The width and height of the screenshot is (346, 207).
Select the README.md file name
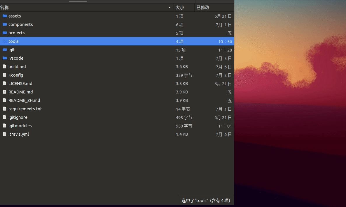(x=20, y=92)
